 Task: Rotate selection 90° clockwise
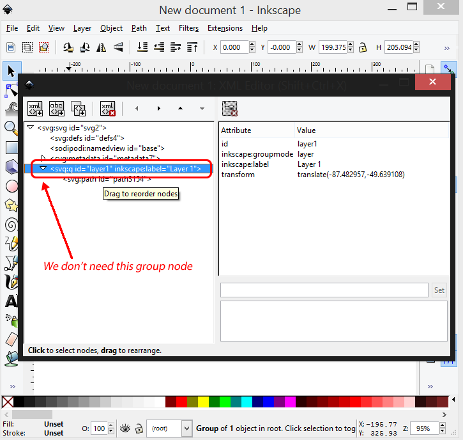pos(85,47)
